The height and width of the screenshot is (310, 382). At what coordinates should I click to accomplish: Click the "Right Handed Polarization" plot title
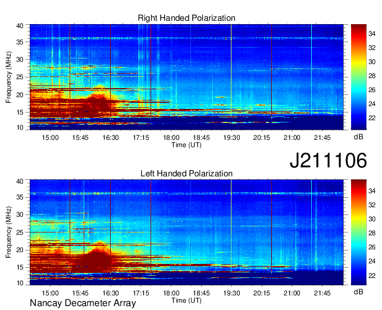point(187,18)
